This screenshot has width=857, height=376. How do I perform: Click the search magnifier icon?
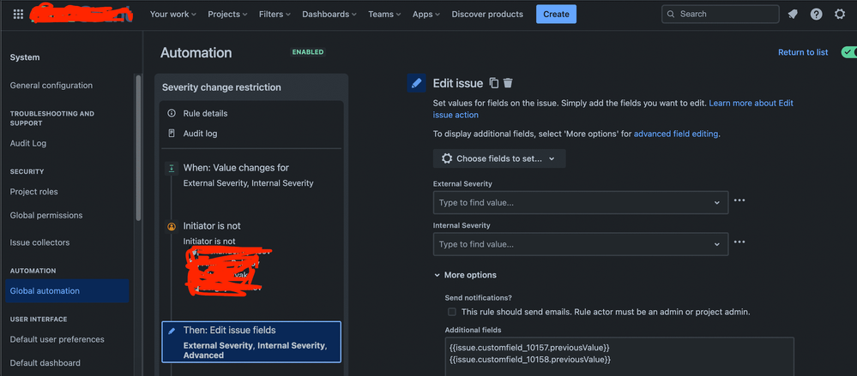(x=671, y=15)
